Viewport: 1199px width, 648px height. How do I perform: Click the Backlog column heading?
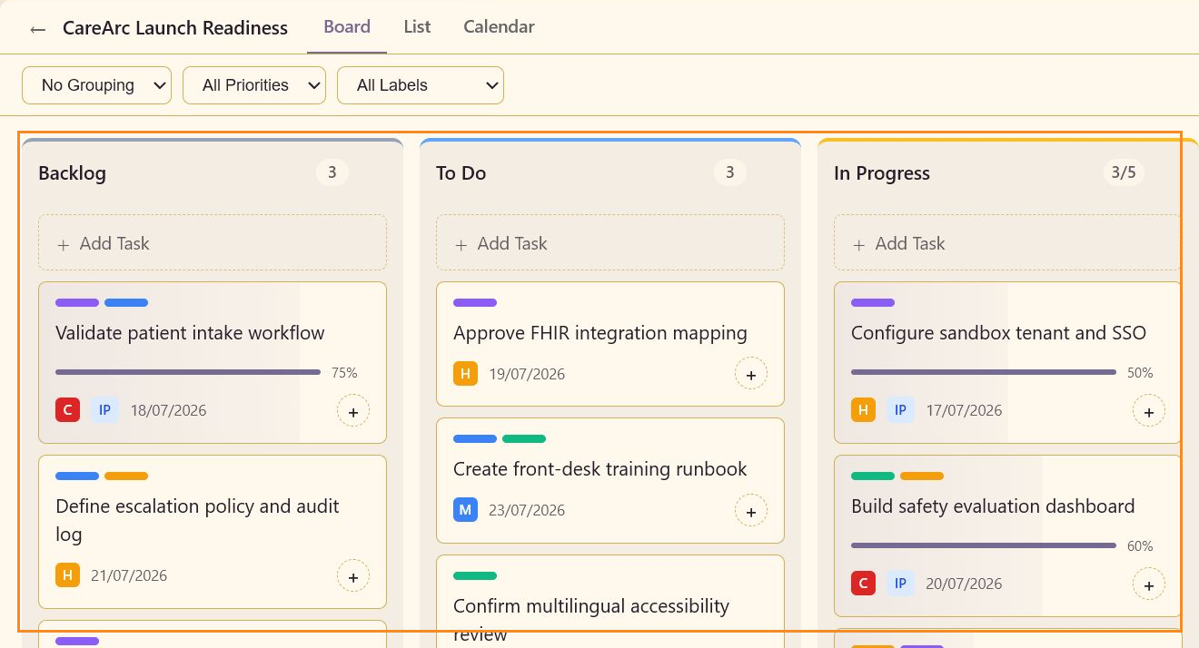[x=73, y=173]
